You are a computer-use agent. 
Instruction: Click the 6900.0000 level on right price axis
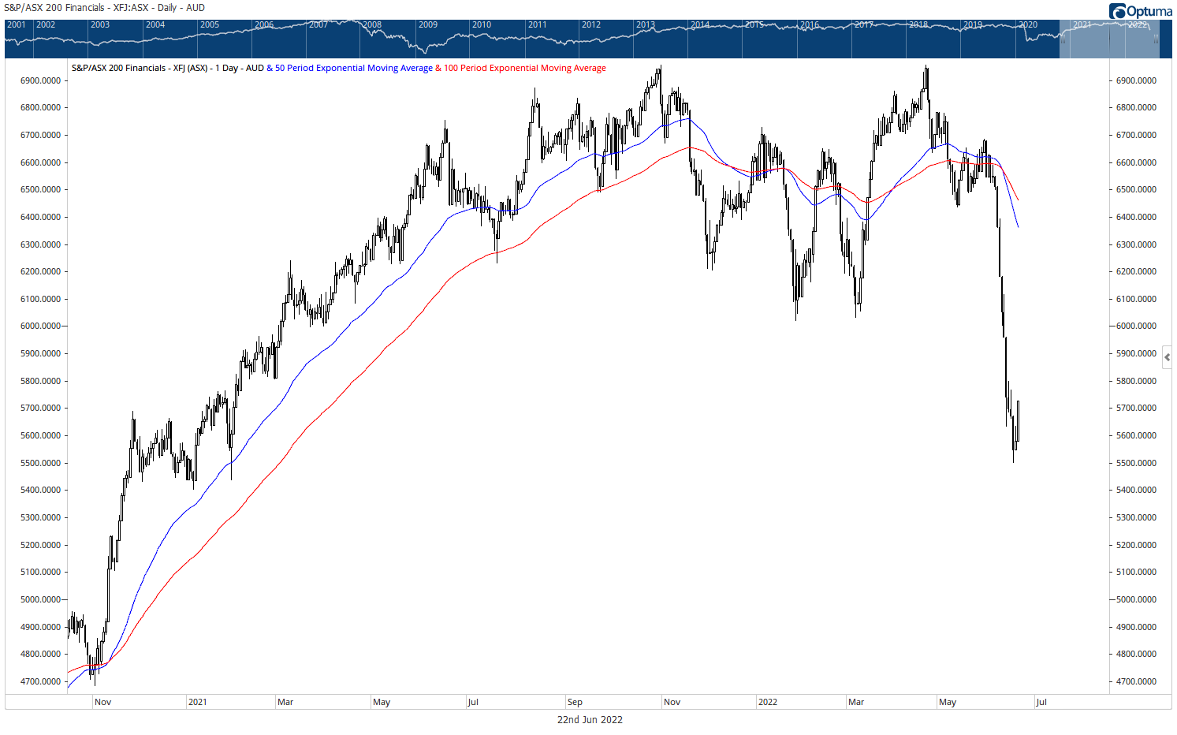(1136, 80)
